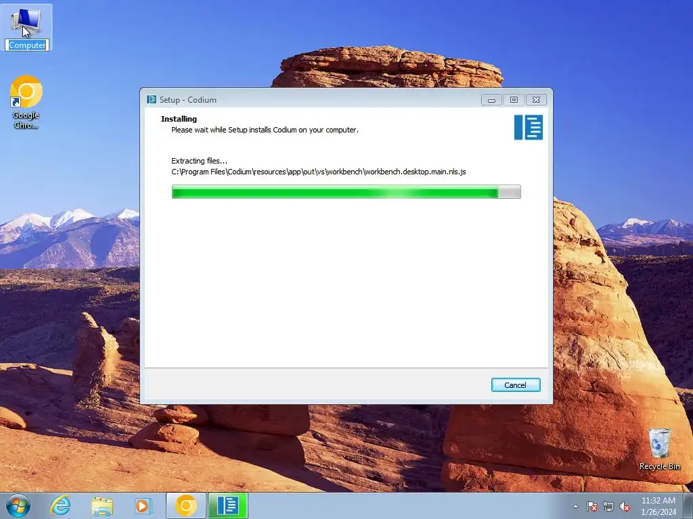Select the Google Chrome desktop shortcut
This screenshot has width=693, height=519.
(x=26, y=103)
